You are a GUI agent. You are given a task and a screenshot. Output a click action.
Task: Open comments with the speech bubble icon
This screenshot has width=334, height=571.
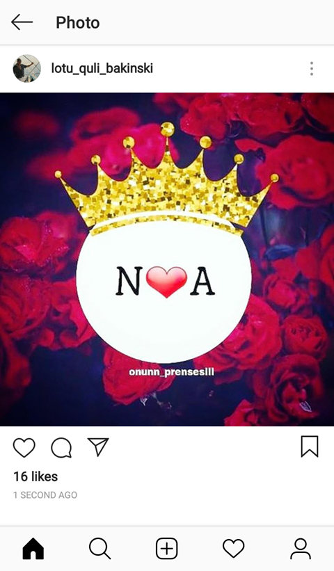61,448
